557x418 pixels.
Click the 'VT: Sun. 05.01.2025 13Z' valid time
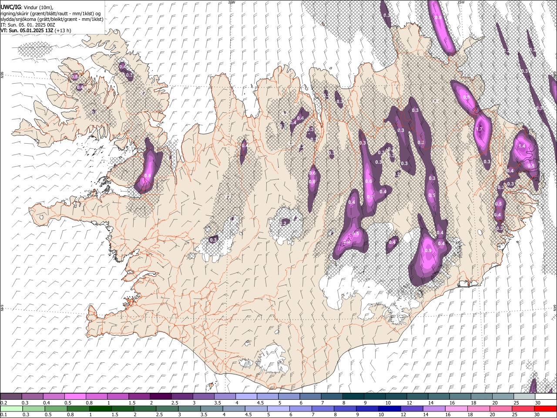coord(27,30)
